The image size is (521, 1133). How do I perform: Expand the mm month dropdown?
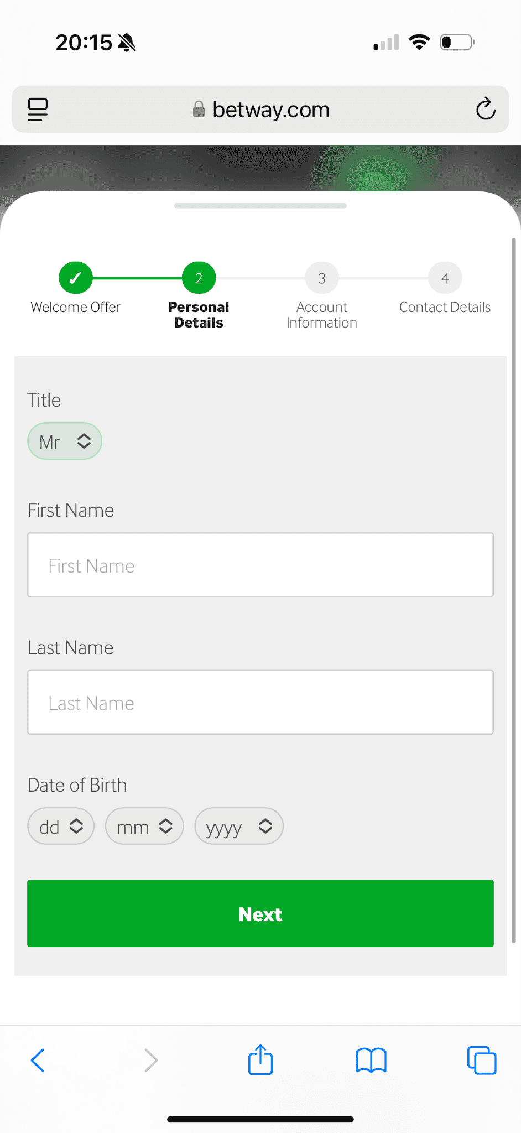[x=144, y=826]
